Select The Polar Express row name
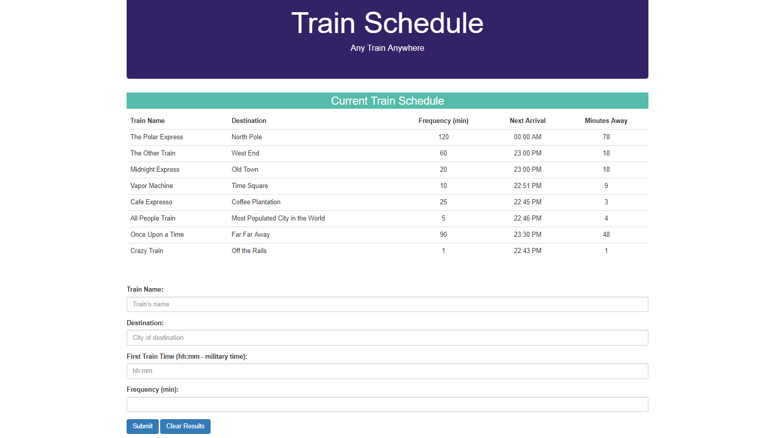This screenshot has height=438, width=771. (x=157, y=137)
